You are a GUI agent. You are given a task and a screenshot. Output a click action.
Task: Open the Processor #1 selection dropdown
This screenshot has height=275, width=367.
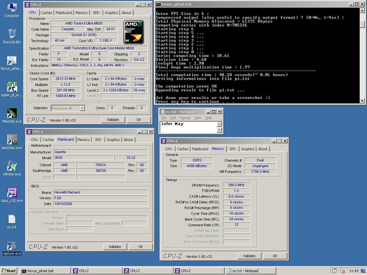coord(82,108)
